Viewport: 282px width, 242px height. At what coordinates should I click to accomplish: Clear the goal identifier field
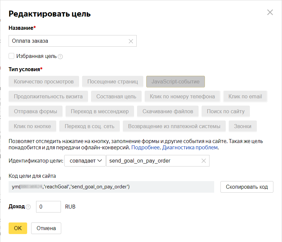coord(204,161)
